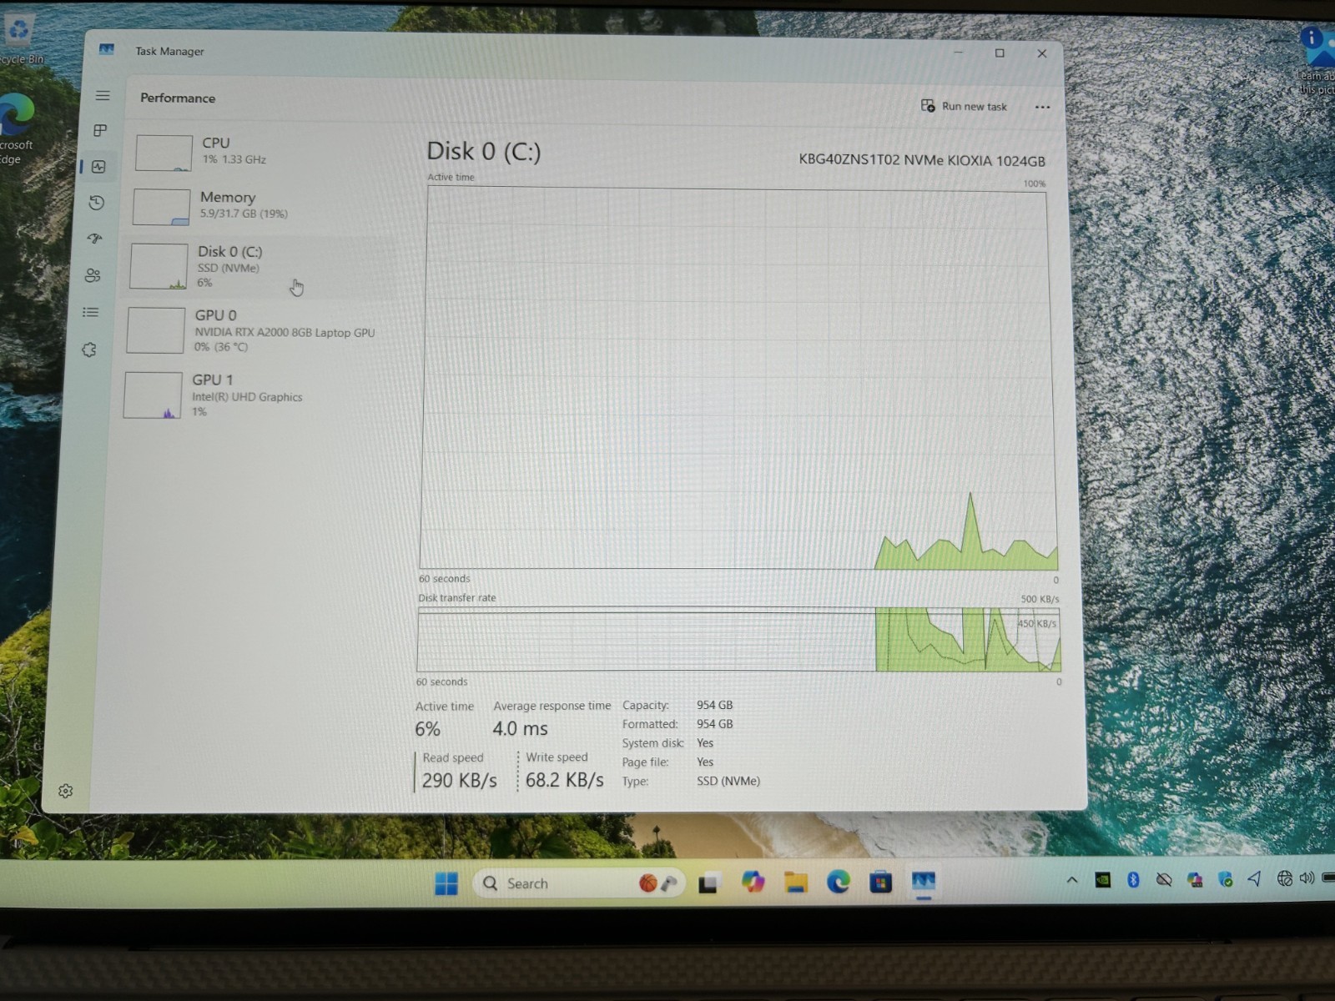Select the Performance page icon

[x=98, y=167]
